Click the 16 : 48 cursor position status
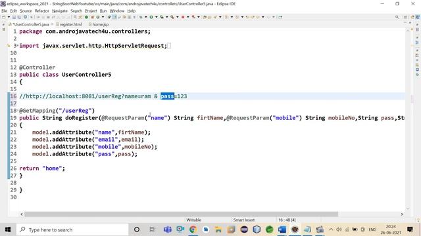This screenshot has height=236, width=421. pos(287,220)
